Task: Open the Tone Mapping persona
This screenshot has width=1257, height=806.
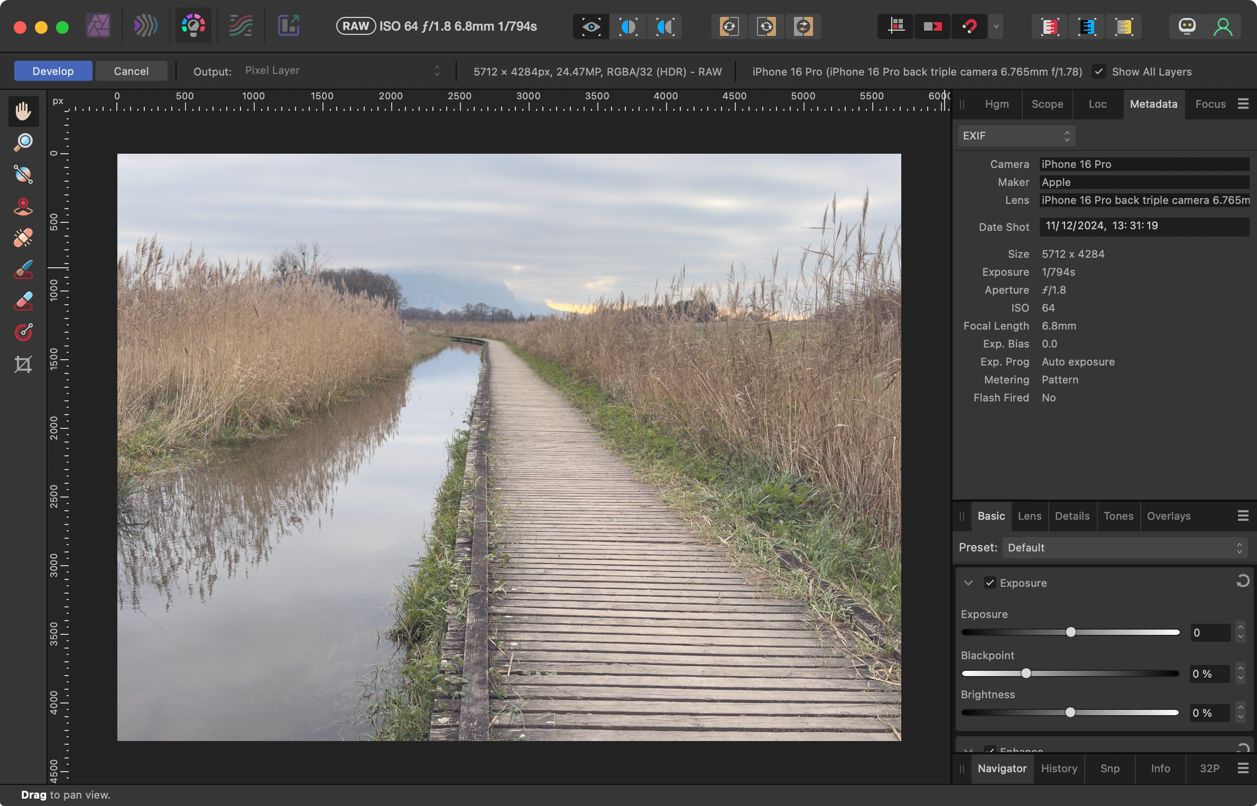Action: click(241, 26)
